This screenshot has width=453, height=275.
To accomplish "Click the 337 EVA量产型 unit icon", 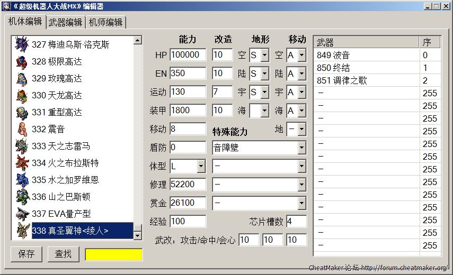I will click(22, 214).
